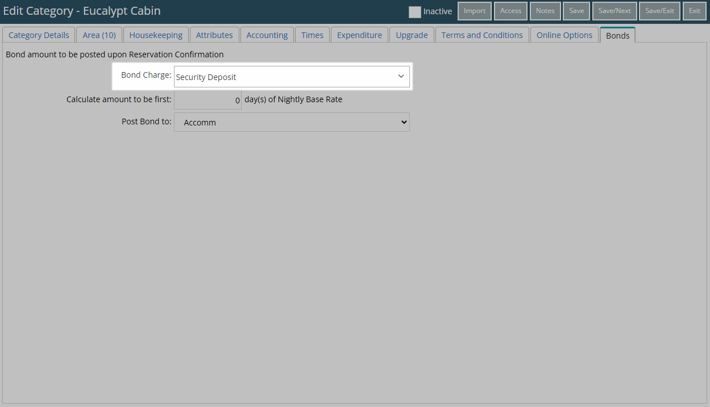Open the Expenditure tab
This screenshot has height=407, width=710.
pos(360,35)
